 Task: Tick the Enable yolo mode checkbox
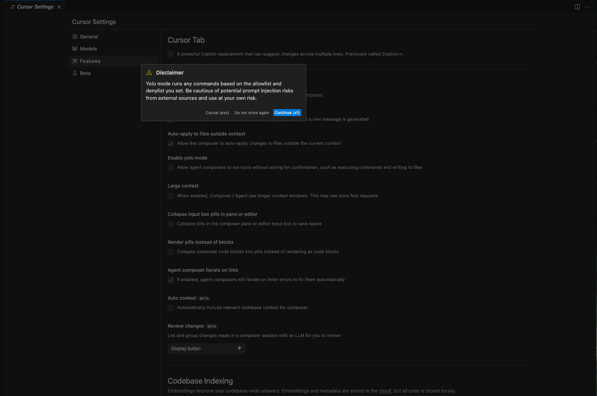tap(171, 168)
